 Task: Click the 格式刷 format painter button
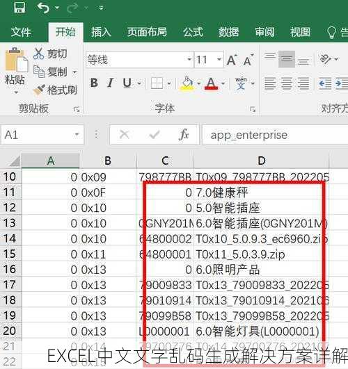coord(55,90)
